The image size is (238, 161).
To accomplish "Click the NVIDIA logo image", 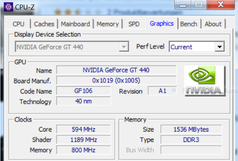I will (x=205, y=81).
